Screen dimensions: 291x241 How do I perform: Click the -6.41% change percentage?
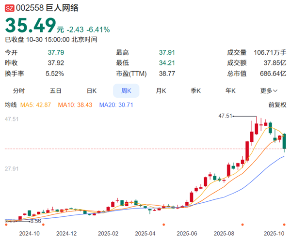tap(98, 30)
